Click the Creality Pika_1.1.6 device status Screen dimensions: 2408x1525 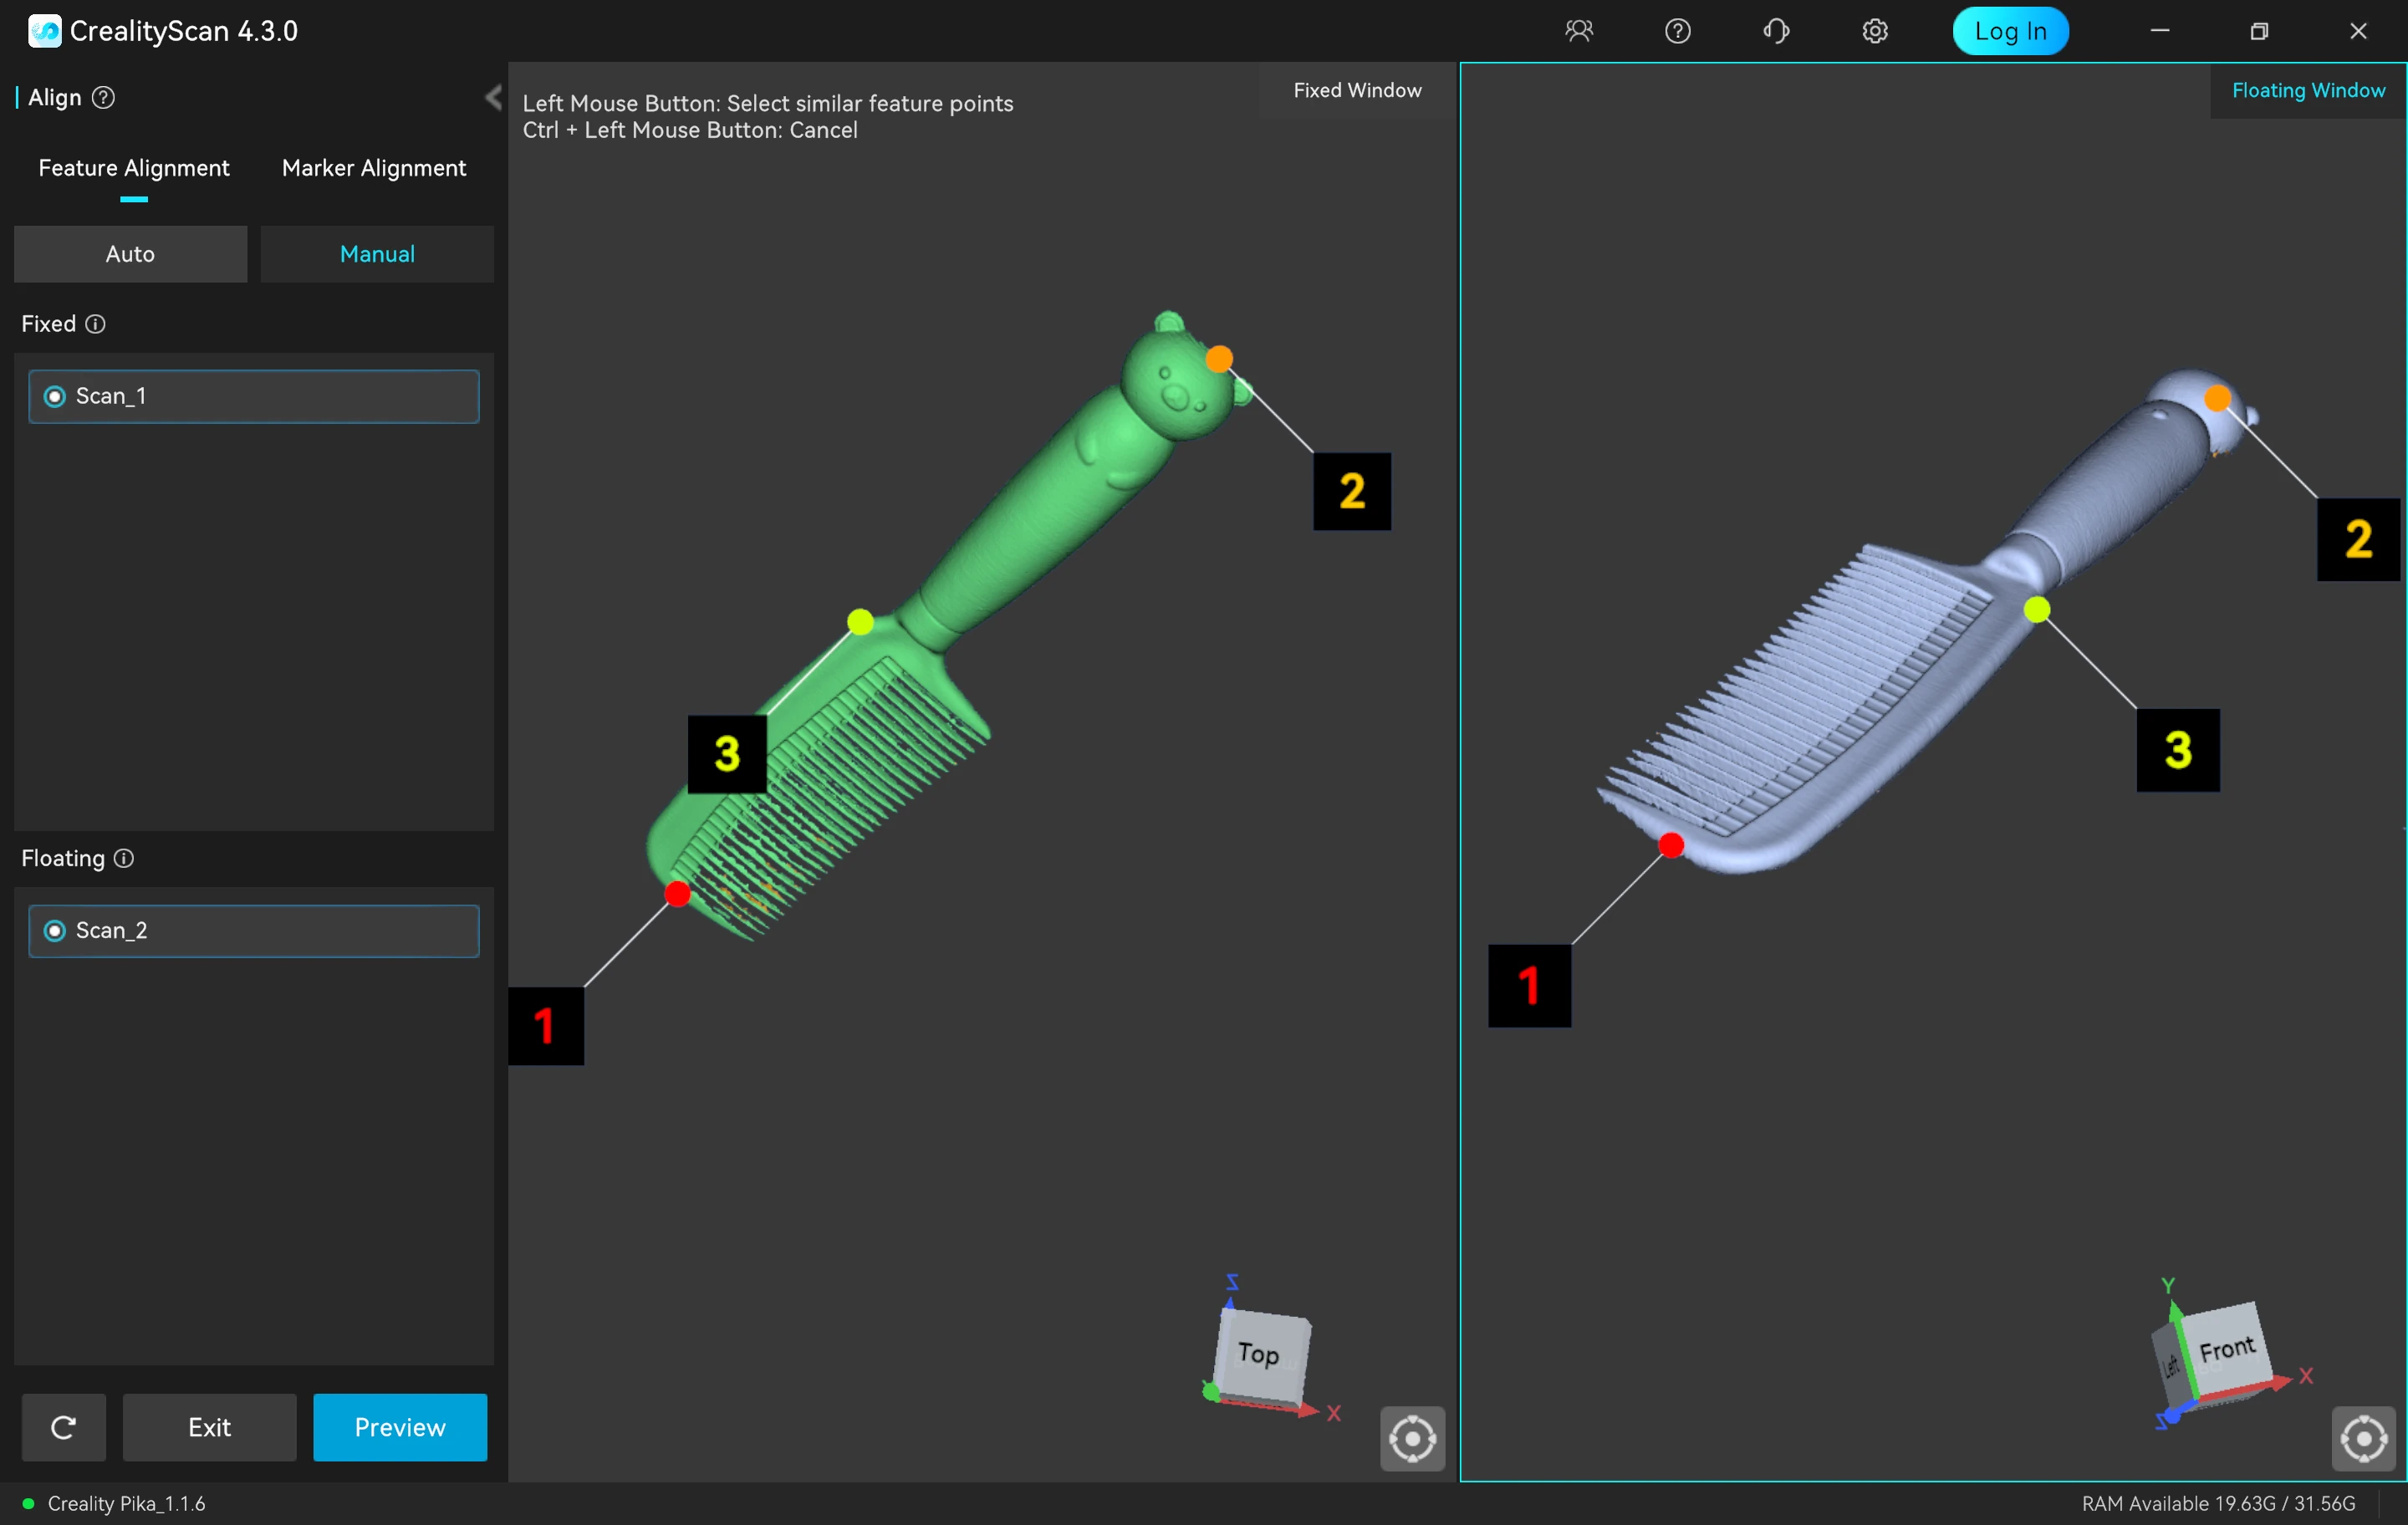click(x=127, y=1503)
